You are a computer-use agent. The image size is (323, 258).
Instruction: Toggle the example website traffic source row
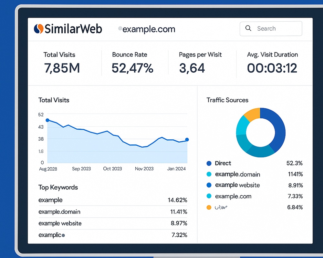[x=237, y=185]
